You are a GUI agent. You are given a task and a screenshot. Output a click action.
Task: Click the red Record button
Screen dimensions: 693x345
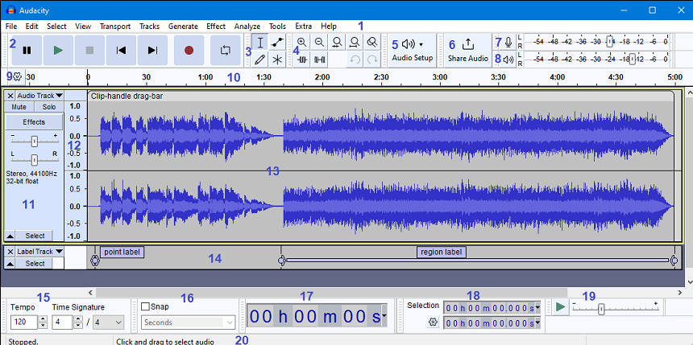coord(189,51)
